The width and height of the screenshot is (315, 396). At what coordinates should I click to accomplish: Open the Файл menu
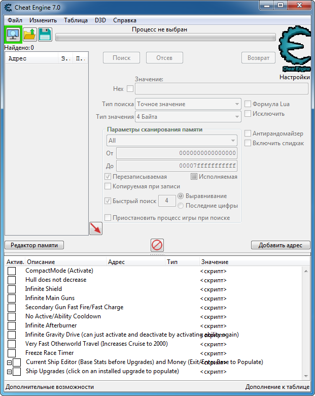coord(15,20)
